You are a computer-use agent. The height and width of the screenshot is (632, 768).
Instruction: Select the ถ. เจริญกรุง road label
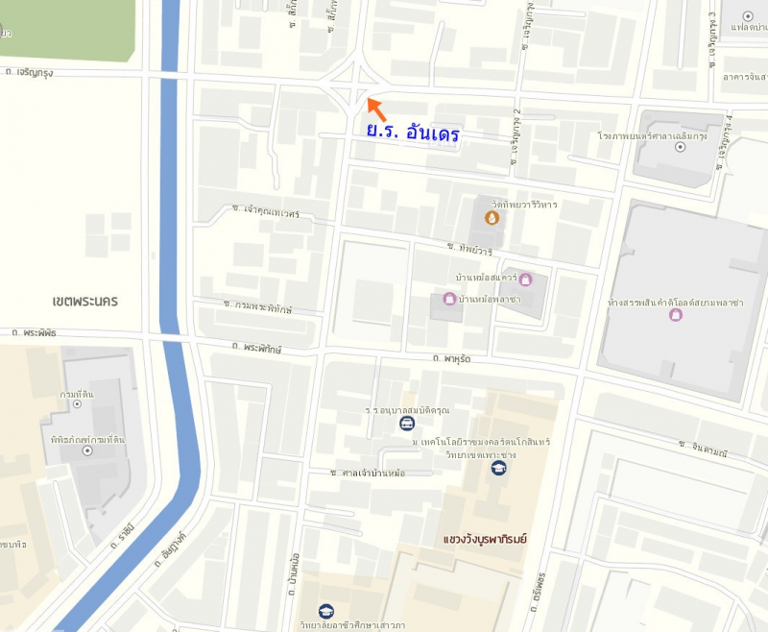click(x=29, y=72)
